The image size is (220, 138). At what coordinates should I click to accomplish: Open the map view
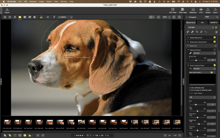pos(15,17)
